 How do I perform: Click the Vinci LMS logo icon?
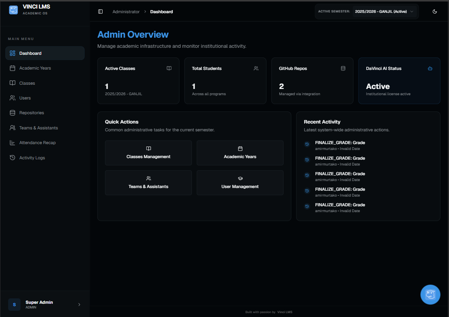[14, 10]
